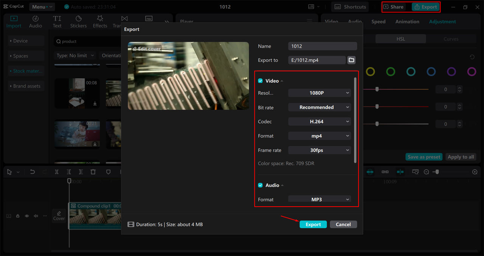
Task: Click the trash Delete icon in timeline toolbar
Action: tap(93, 172)
